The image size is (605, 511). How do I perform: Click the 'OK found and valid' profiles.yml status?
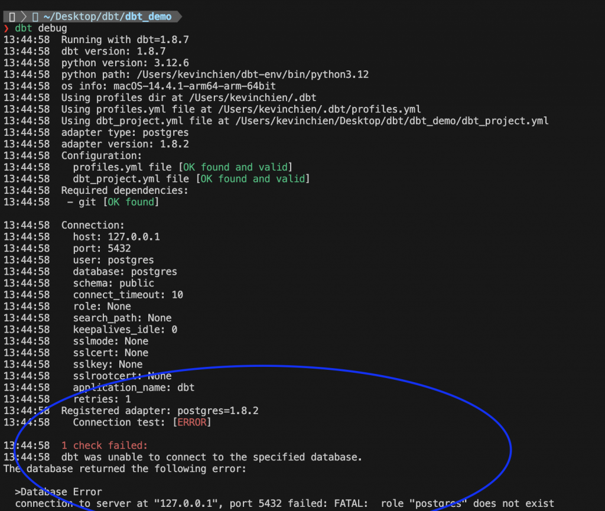(235, 167)
